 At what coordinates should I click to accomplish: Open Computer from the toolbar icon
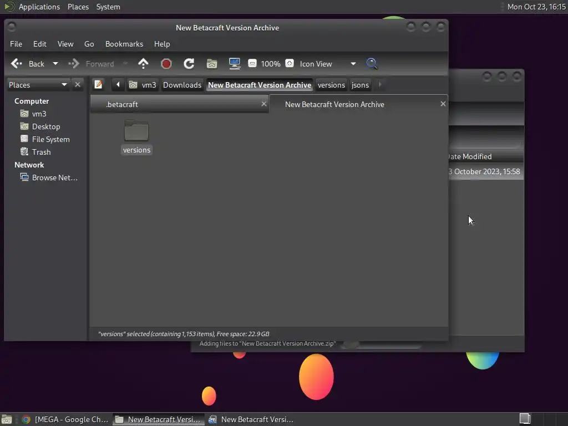[x=235, y=64]
